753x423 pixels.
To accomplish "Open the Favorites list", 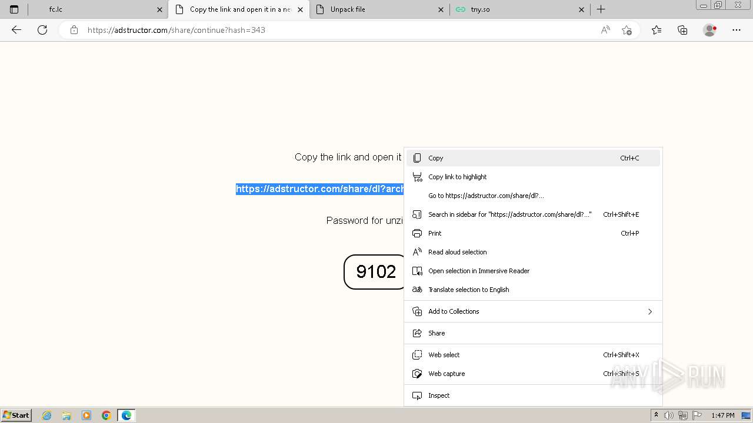I will click(657, 30).
